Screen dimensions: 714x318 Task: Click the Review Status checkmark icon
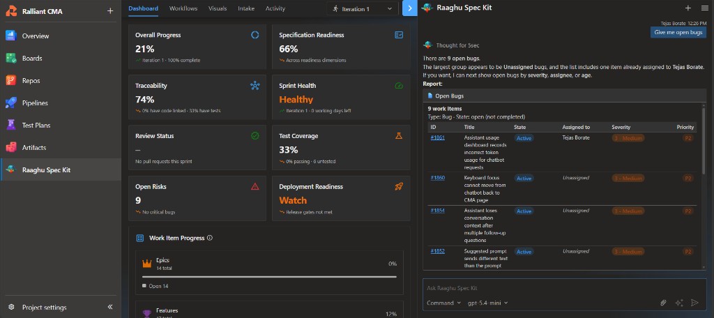coord(255,136)
